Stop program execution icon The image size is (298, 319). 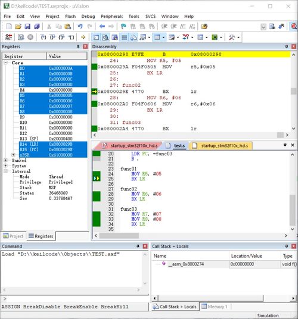click(30, 37)
